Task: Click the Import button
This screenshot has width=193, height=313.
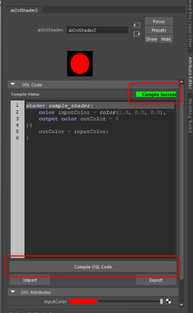Action: click(x=30, y=280)
